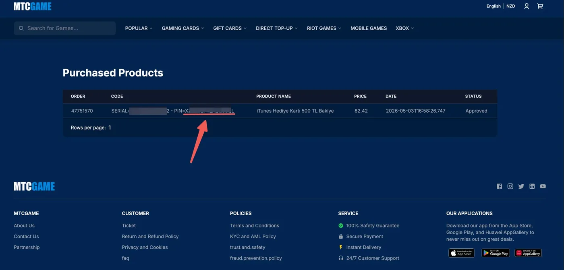This screenshot has width=564, height=270.
Task: Expand the RIOT GAMES menu
Action: [x=324, y=28]
